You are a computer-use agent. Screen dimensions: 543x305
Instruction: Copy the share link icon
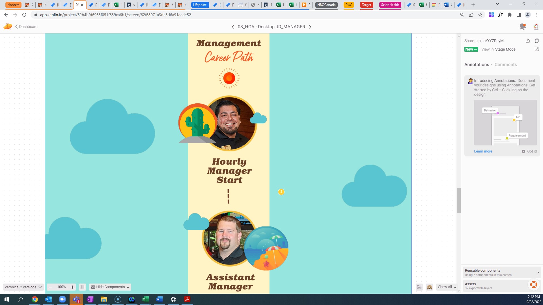pyautogui.click(x=537, y=41)
